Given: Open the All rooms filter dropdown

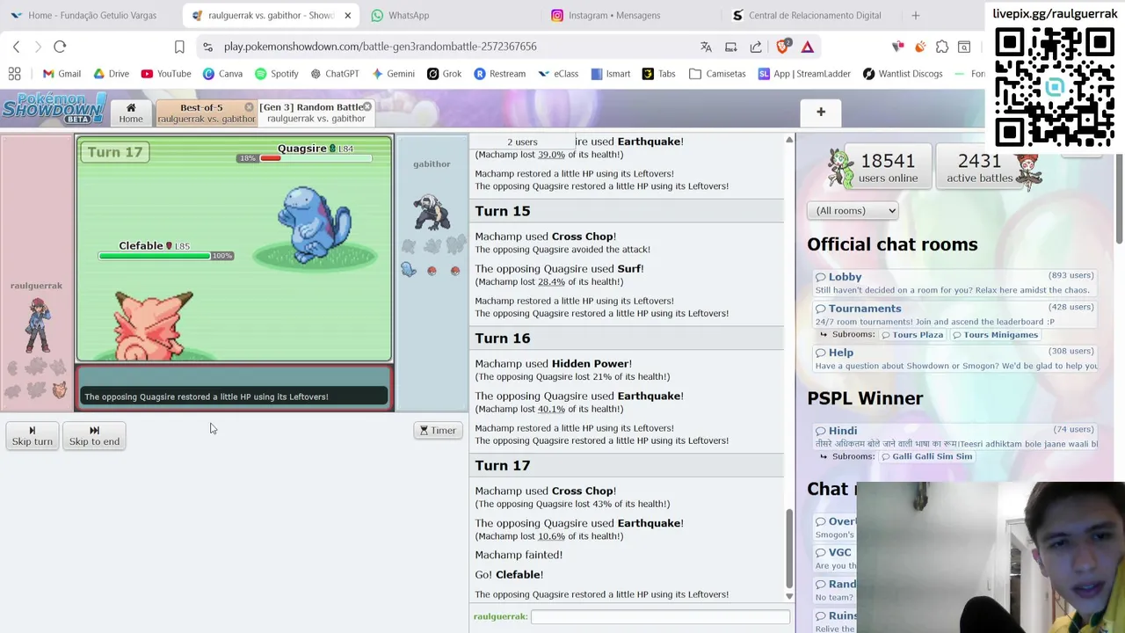Looking at the screenshot, I should click(x=853, y=210).
